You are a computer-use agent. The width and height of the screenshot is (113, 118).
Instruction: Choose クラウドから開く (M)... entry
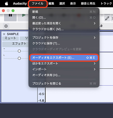pos(64,29)
